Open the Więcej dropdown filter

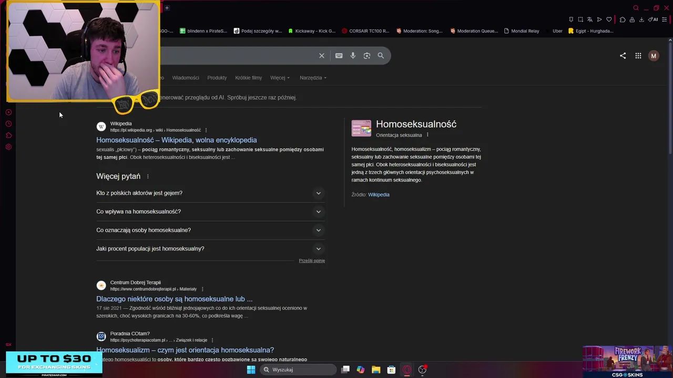tap(280, 78)
